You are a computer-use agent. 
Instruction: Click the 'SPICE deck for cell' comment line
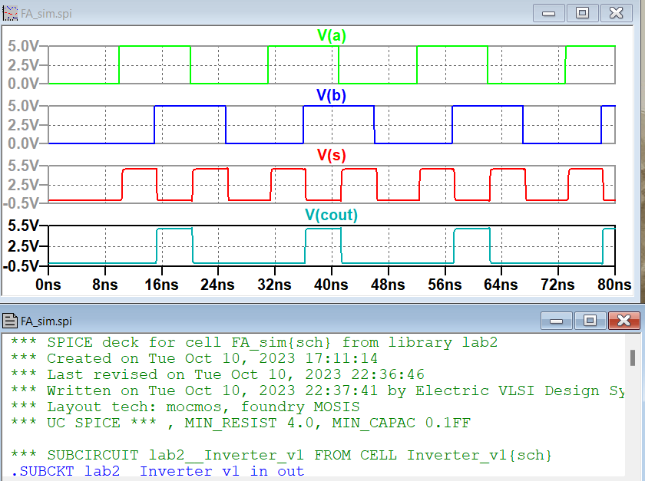(x=254, y=342)
